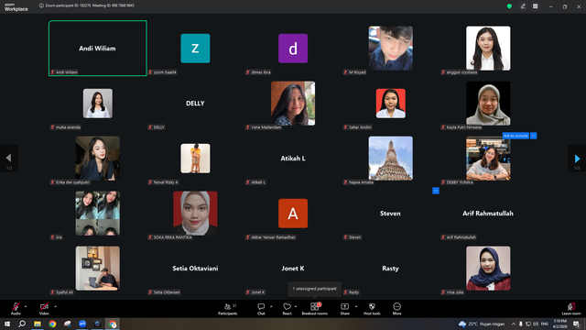Screen dimensions: 586x330
Task: Click mutia ananda's profile photo
Action: coord(98,104)
